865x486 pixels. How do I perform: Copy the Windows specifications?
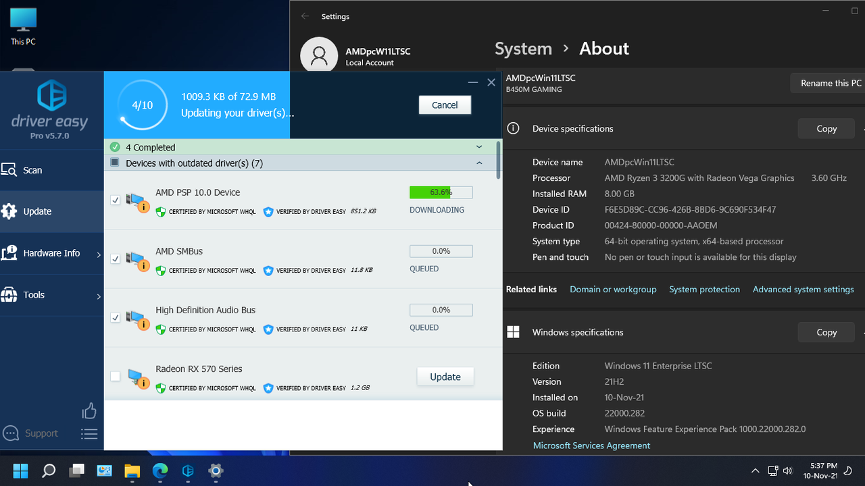coord(826,332)
